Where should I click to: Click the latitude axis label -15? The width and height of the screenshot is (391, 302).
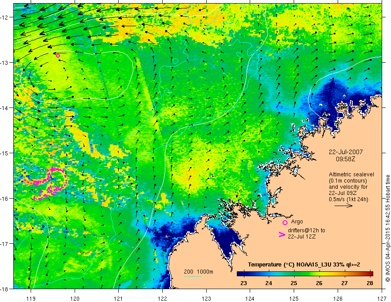5,153
